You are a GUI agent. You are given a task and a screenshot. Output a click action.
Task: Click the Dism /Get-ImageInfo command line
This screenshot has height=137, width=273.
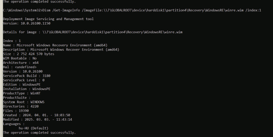[x=132, y=10]
